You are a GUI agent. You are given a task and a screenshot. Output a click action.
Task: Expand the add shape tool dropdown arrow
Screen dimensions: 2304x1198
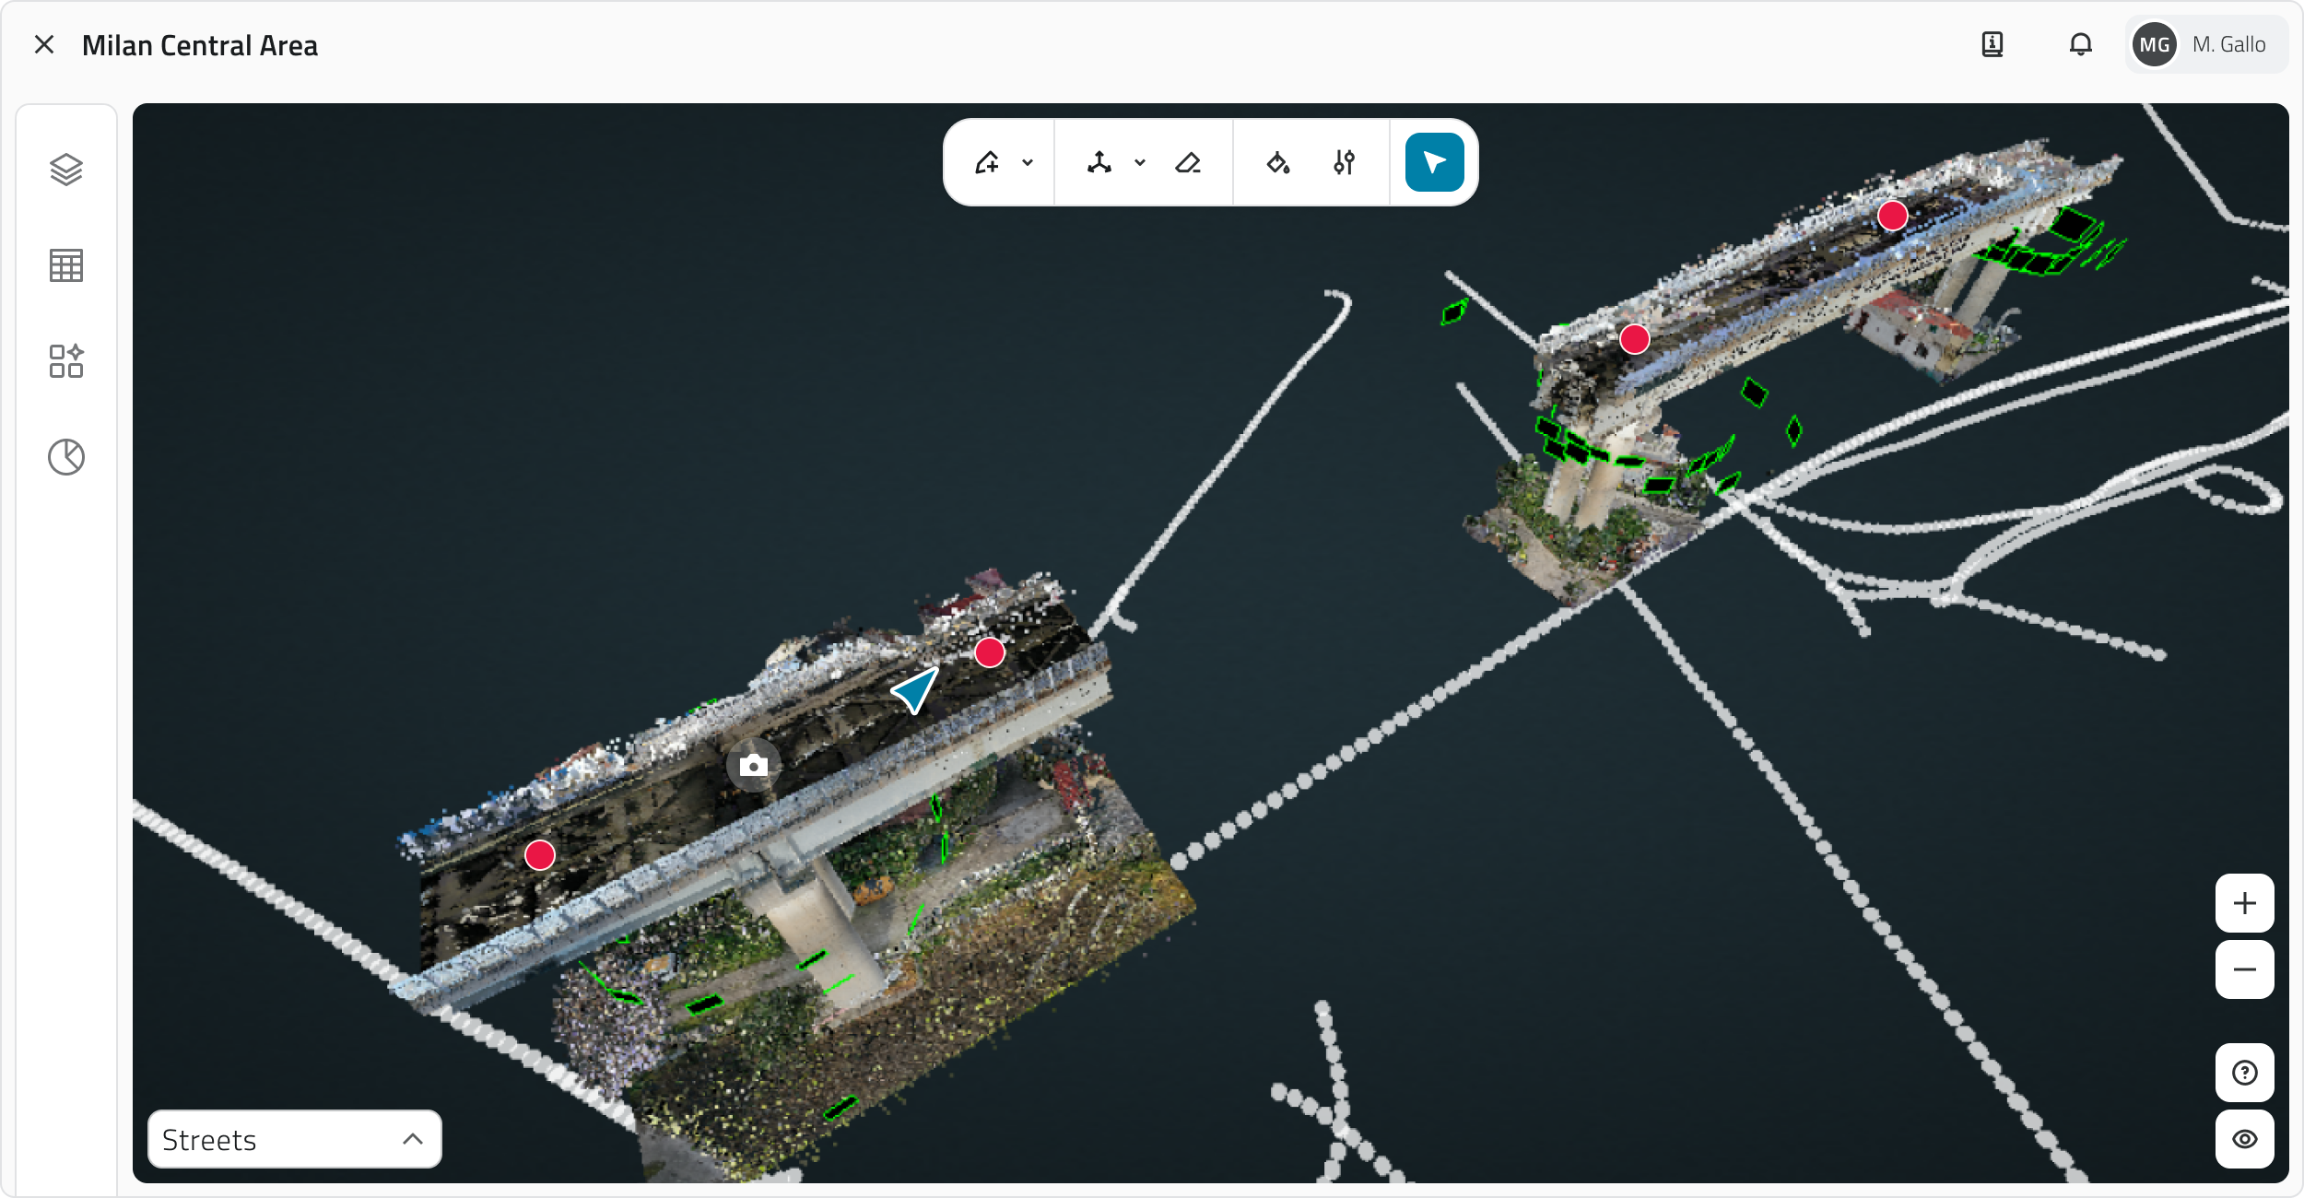point(1028,163)
